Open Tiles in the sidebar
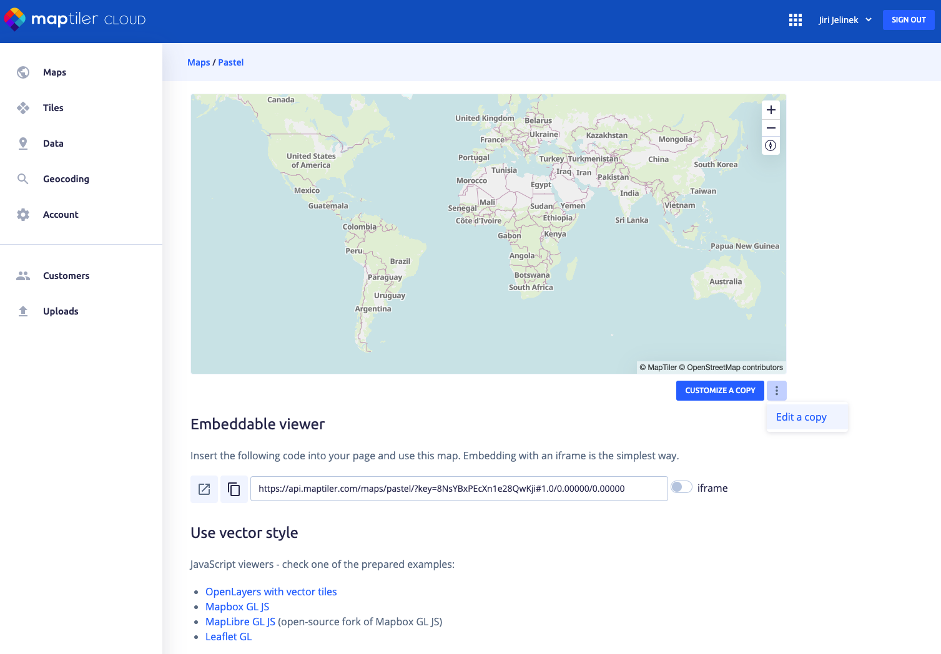 (53, 108)
